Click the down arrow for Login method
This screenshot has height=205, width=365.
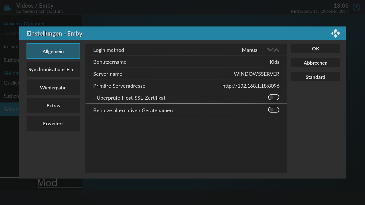(270, 50)
